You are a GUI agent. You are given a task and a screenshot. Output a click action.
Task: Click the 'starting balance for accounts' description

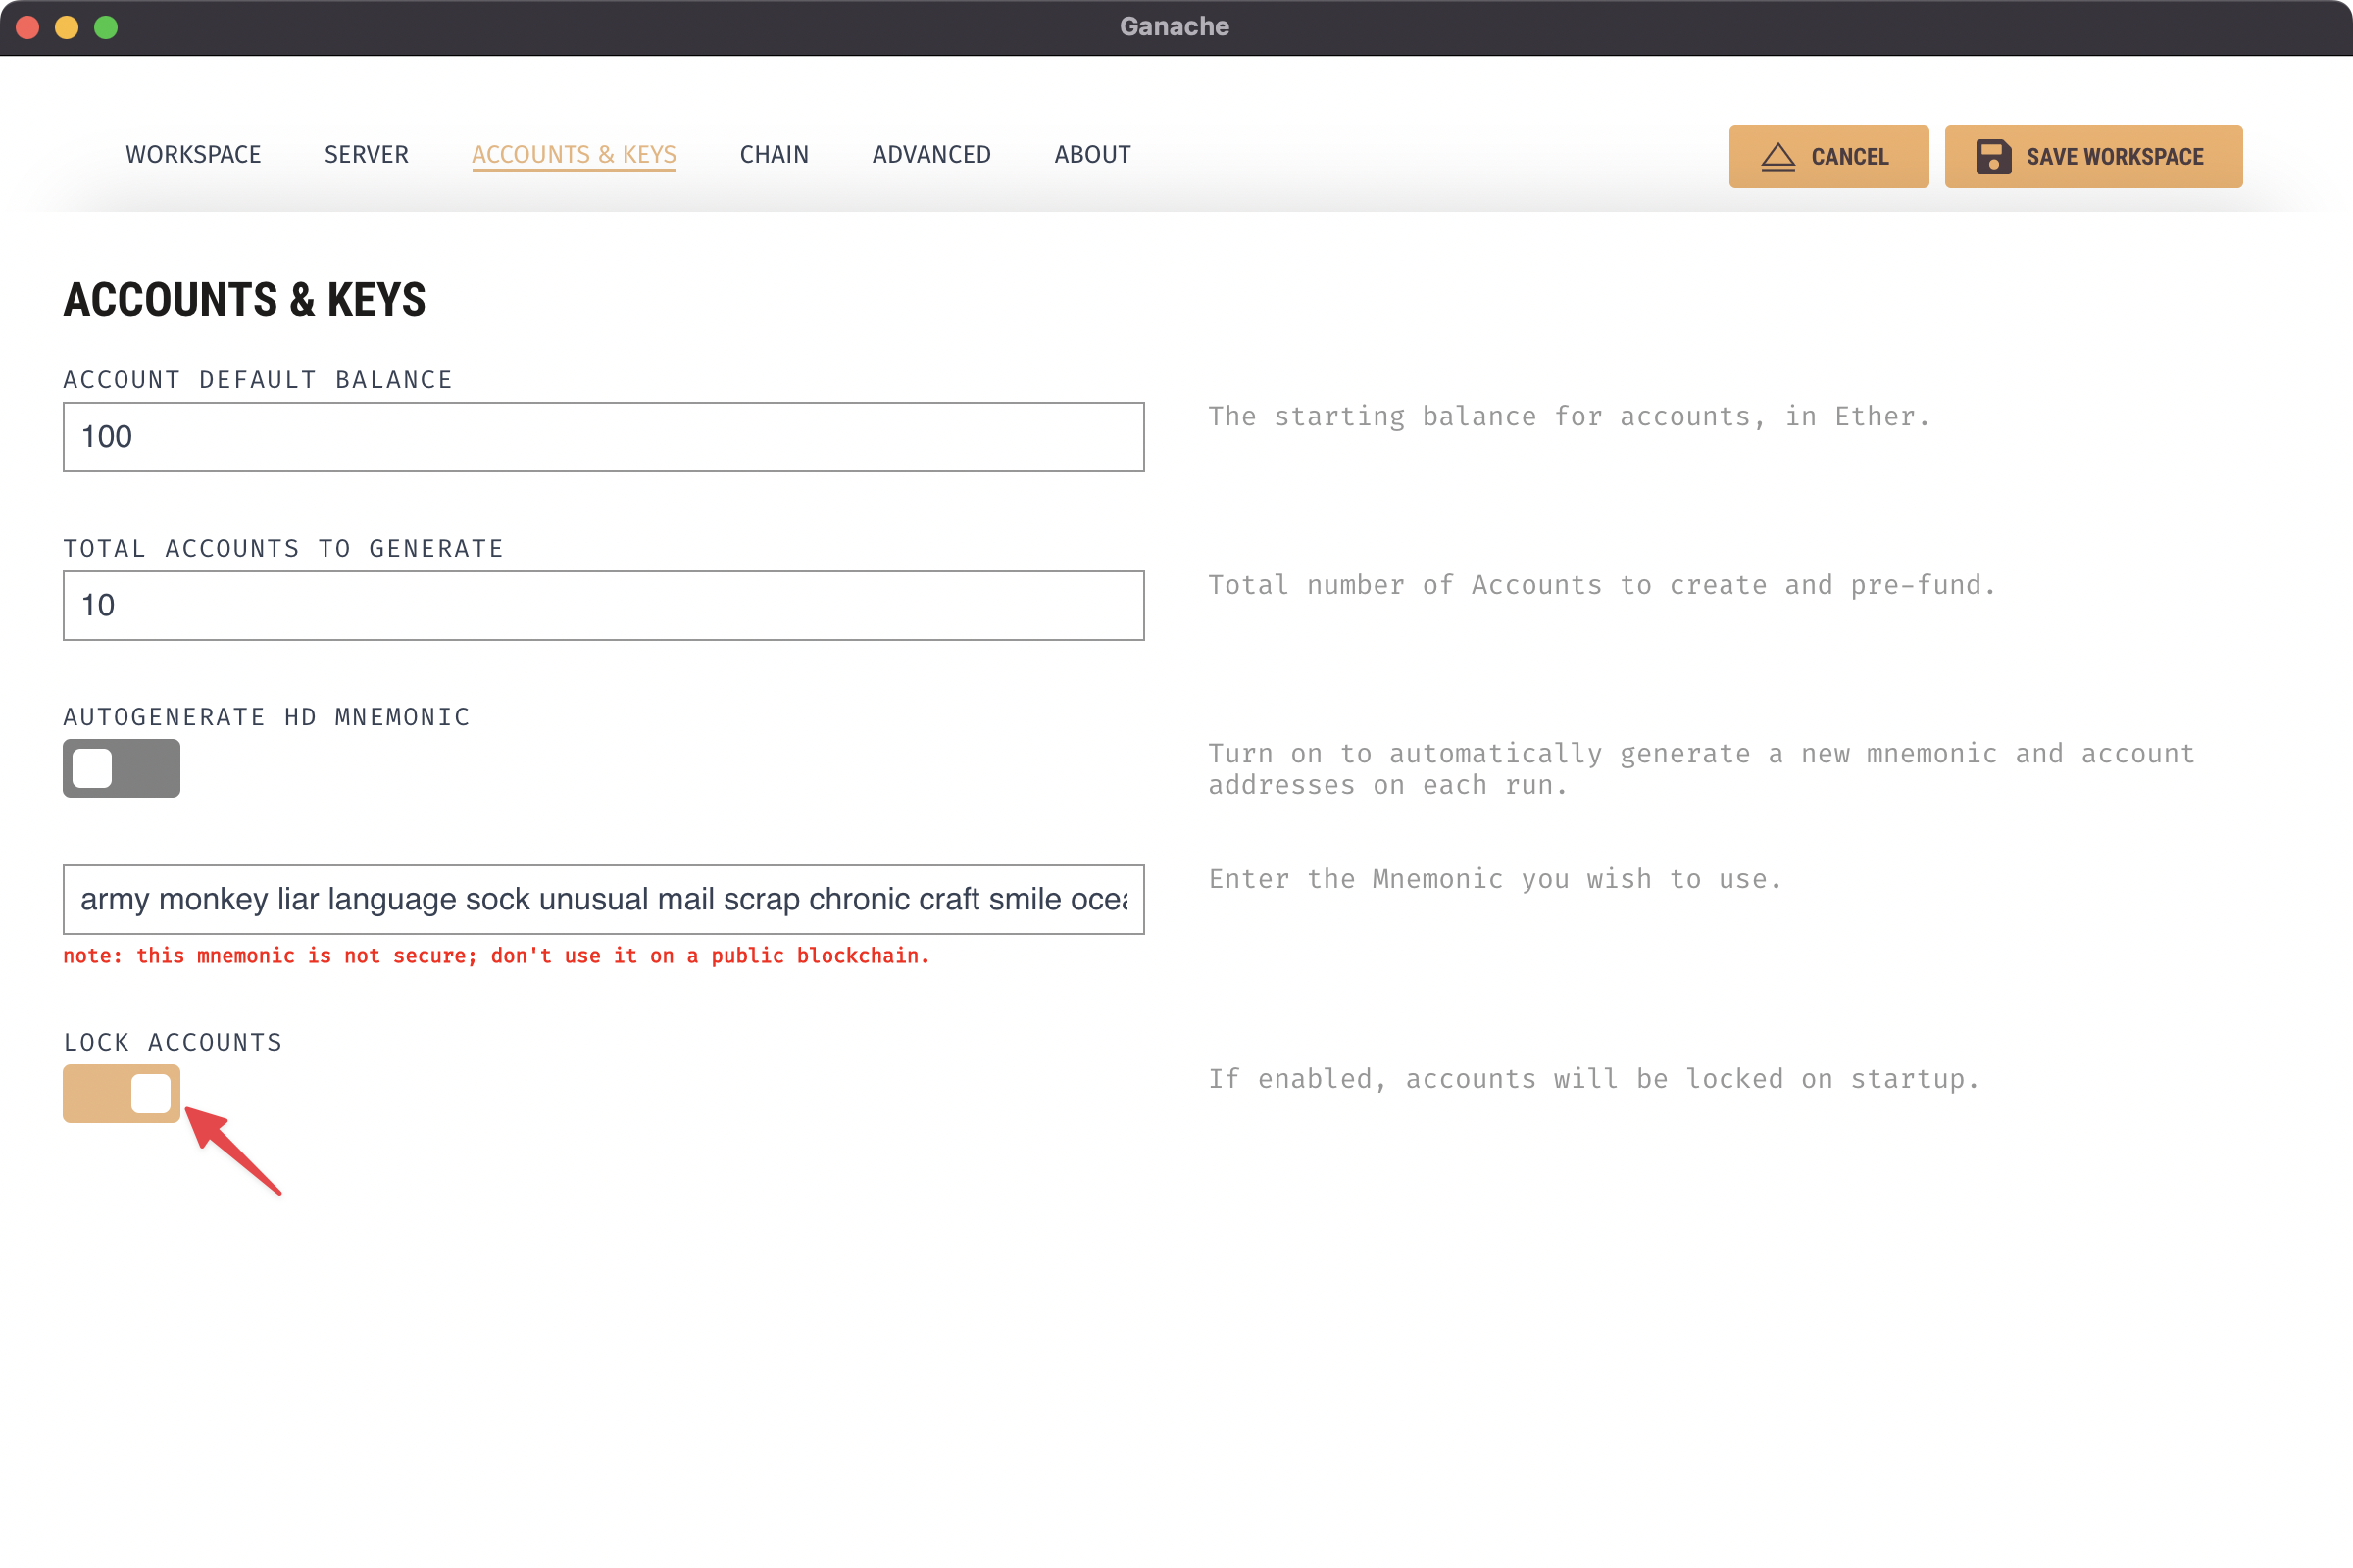point(1569,417)
